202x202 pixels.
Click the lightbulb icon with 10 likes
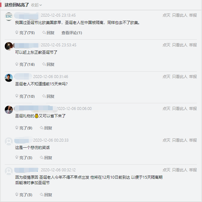[x=17, y=96]
